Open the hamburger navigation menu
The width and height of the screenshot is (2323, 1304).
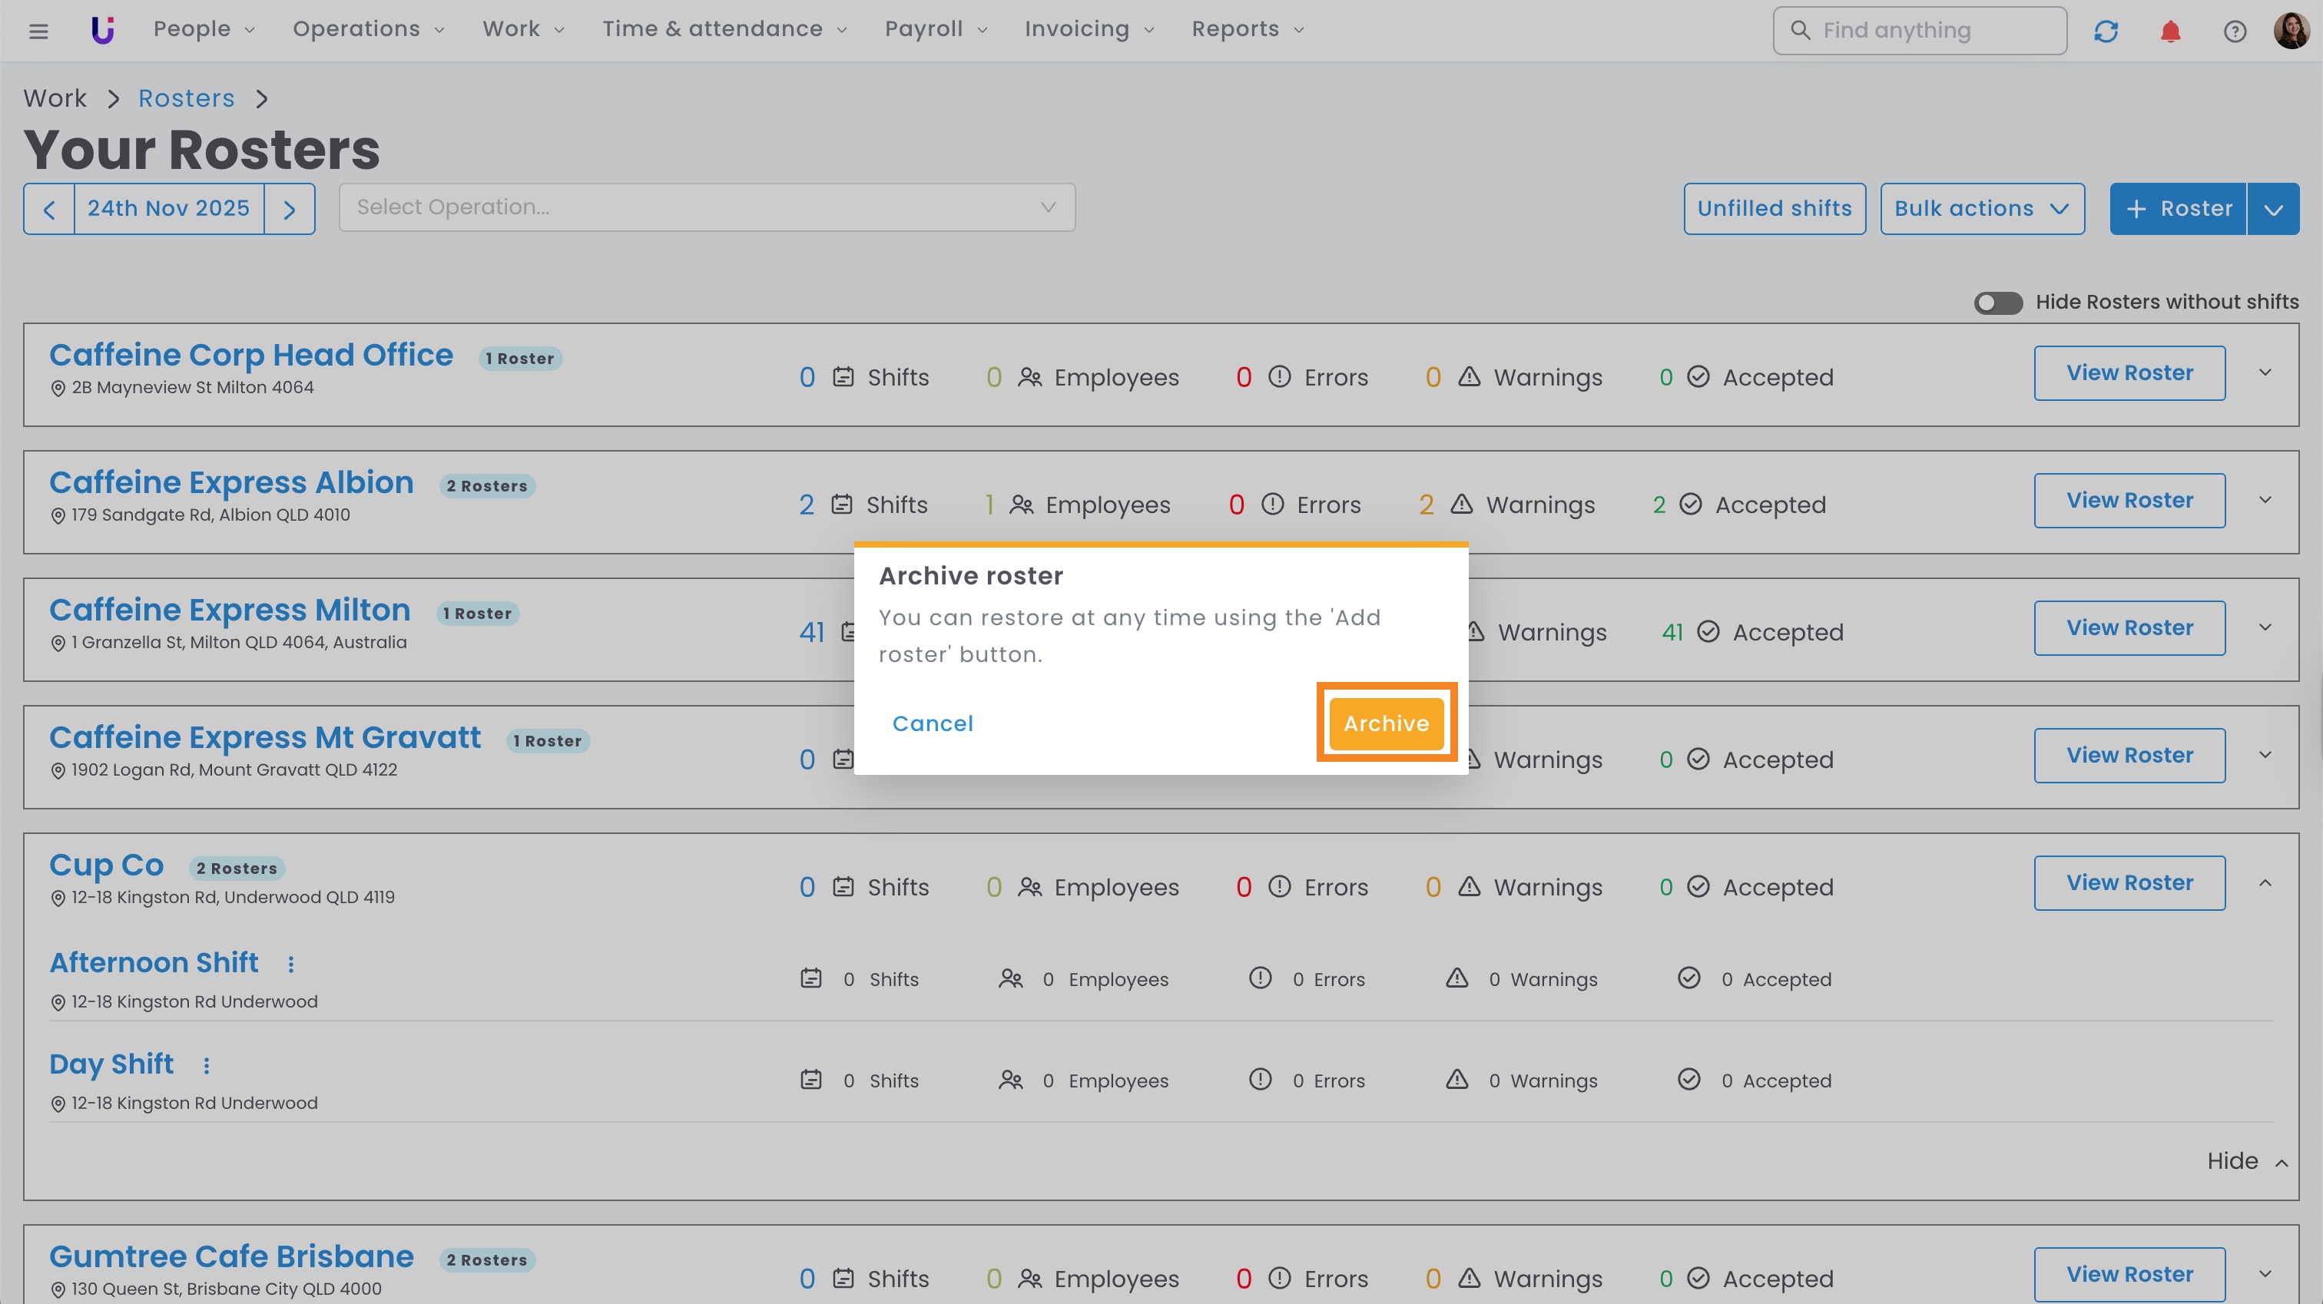click(38, 31)
